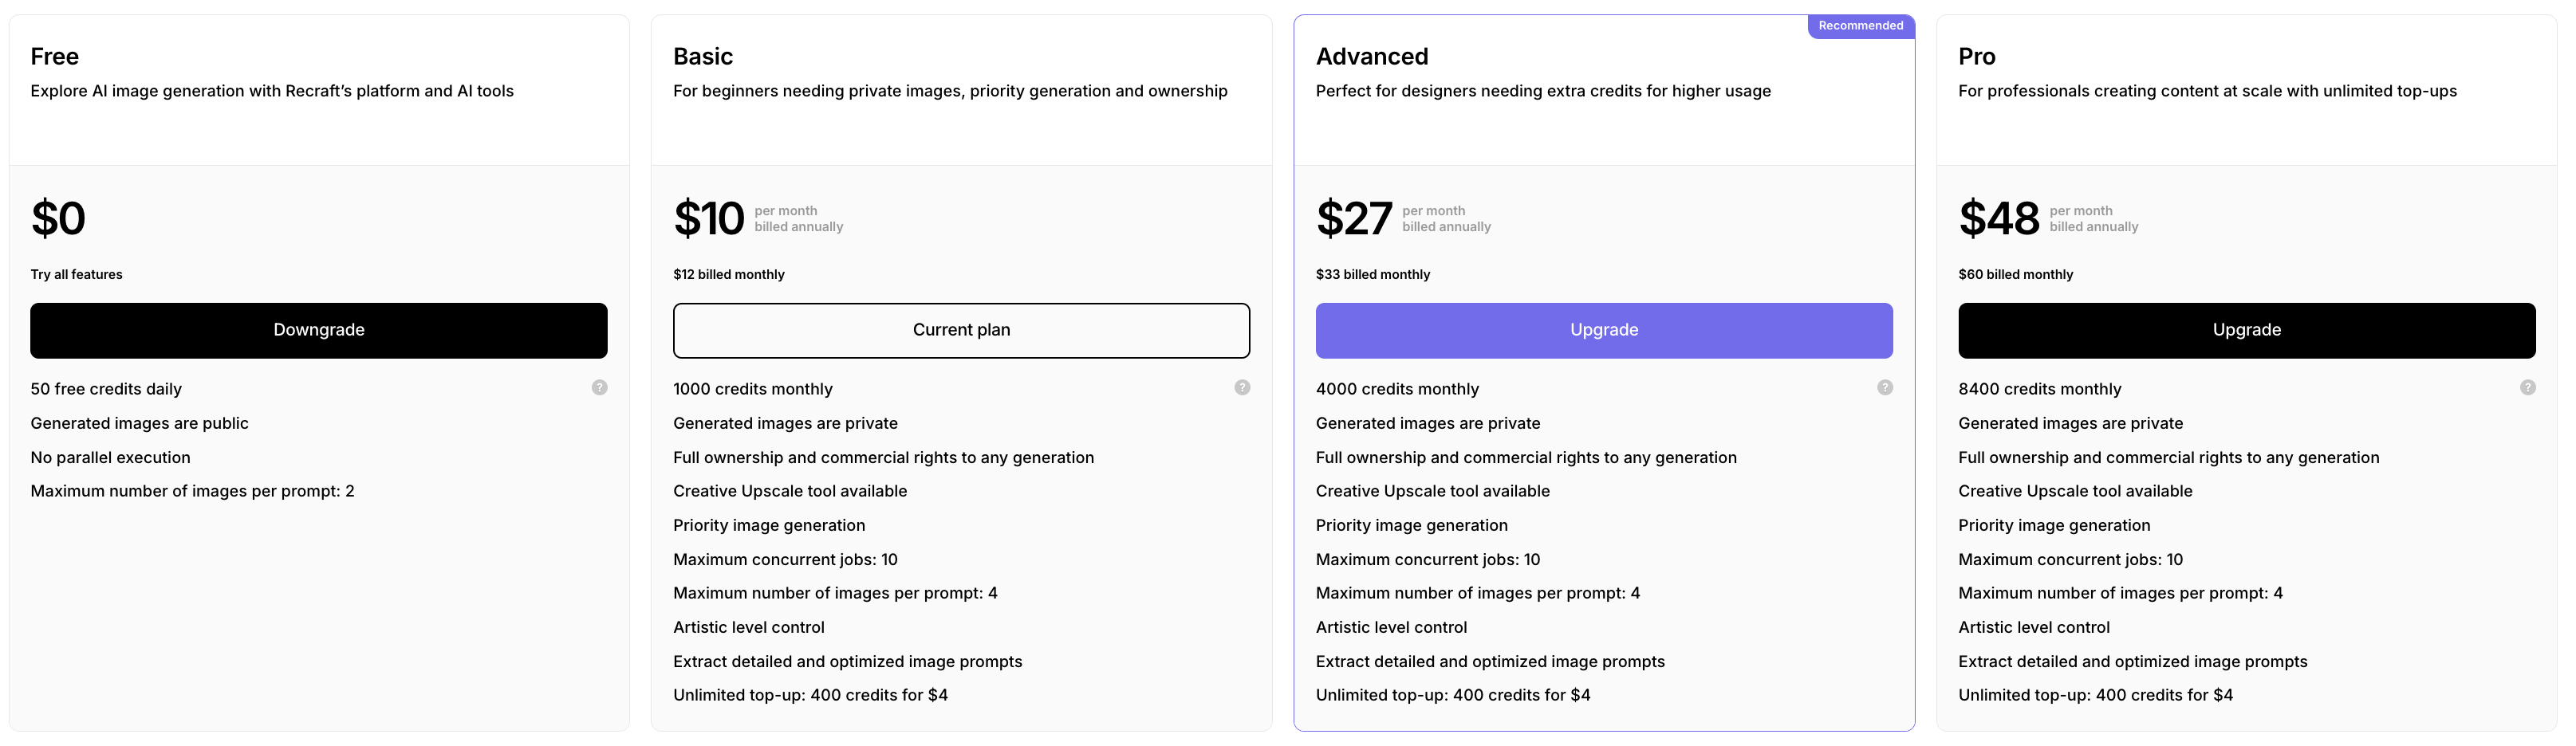Select the Free plan title

click(x=55, y=57)
